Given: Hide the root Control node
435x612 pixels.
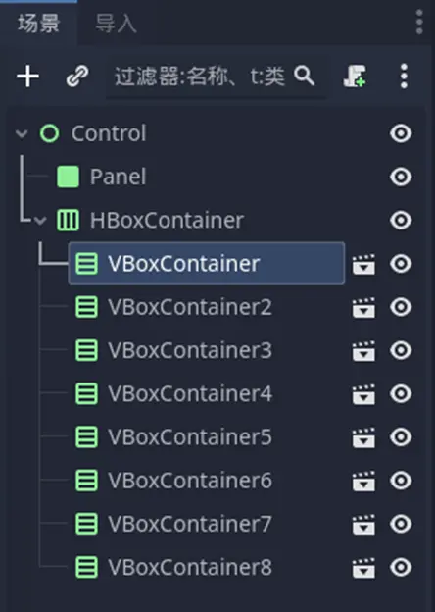Looking at the screenshot, I should (x=401, y=133).
